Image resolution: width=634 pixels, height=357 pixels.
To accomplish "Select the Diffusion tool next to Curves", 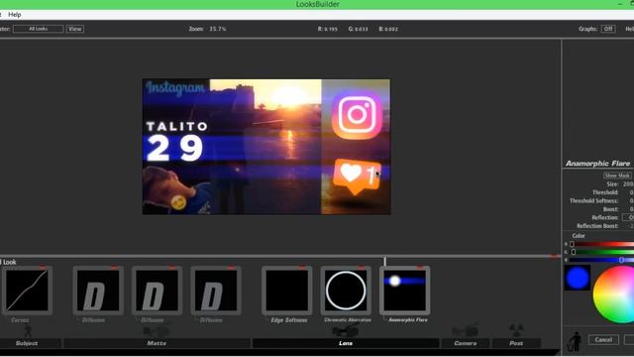I will point(98,291).
